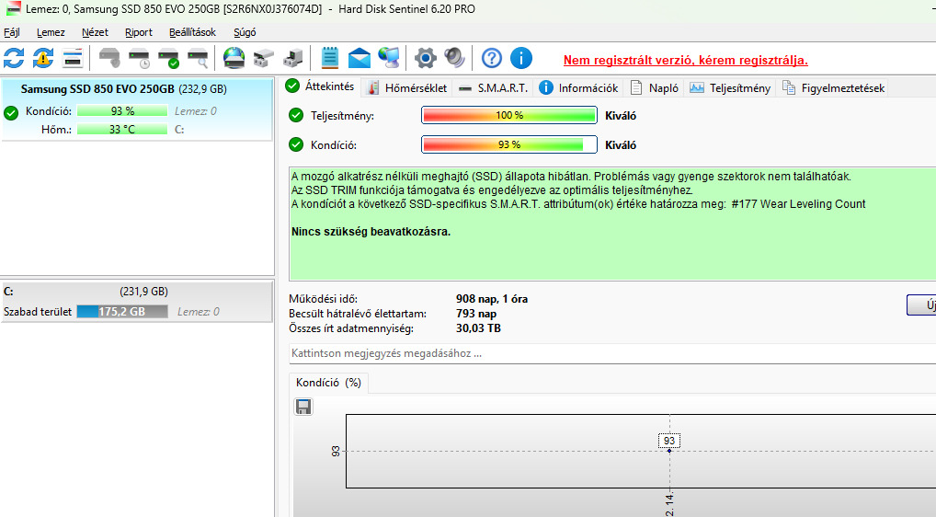
Task: Open the Súgó menu
Action: 245,32
